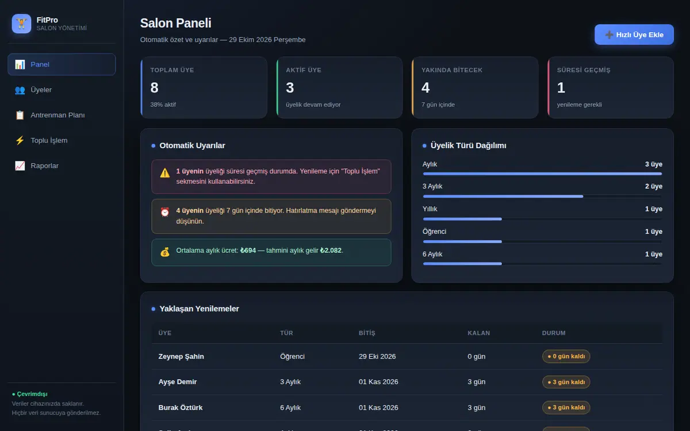
Task: Click the alarm clock icon in alerts
Action: (165, 212)
